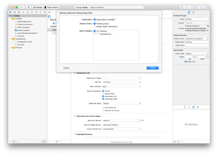Select Create folder references radio button
Screen dimensions: 218x155
click(95, 26)
